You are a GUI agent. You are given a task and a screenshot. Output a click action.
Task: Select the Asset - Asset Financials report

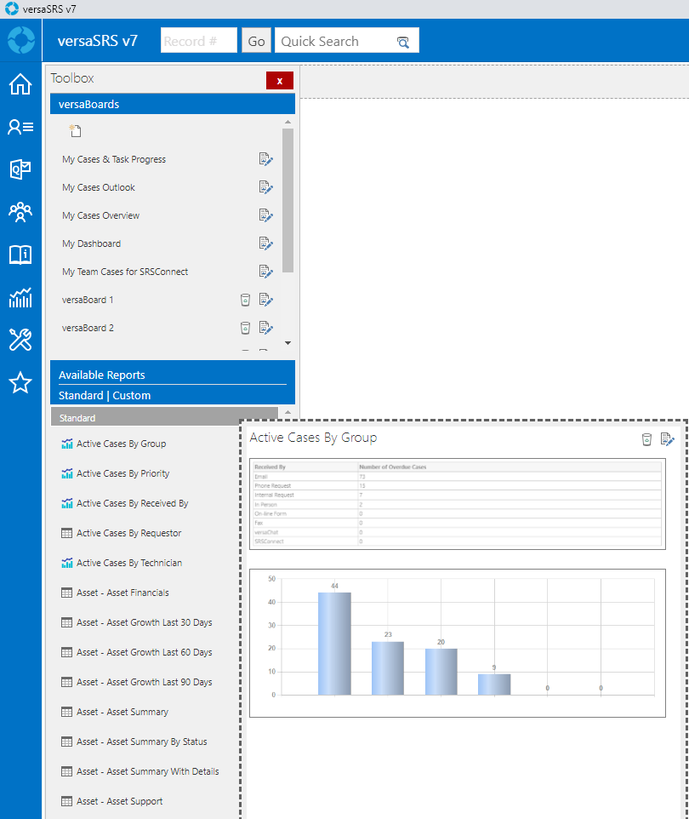122,593
